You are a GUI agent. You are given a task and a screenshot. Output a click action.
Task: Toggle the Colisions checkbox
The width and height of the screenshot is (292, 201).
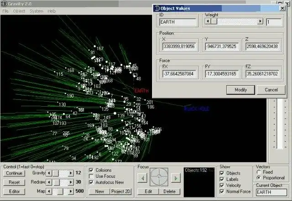(x=91, y=170)
